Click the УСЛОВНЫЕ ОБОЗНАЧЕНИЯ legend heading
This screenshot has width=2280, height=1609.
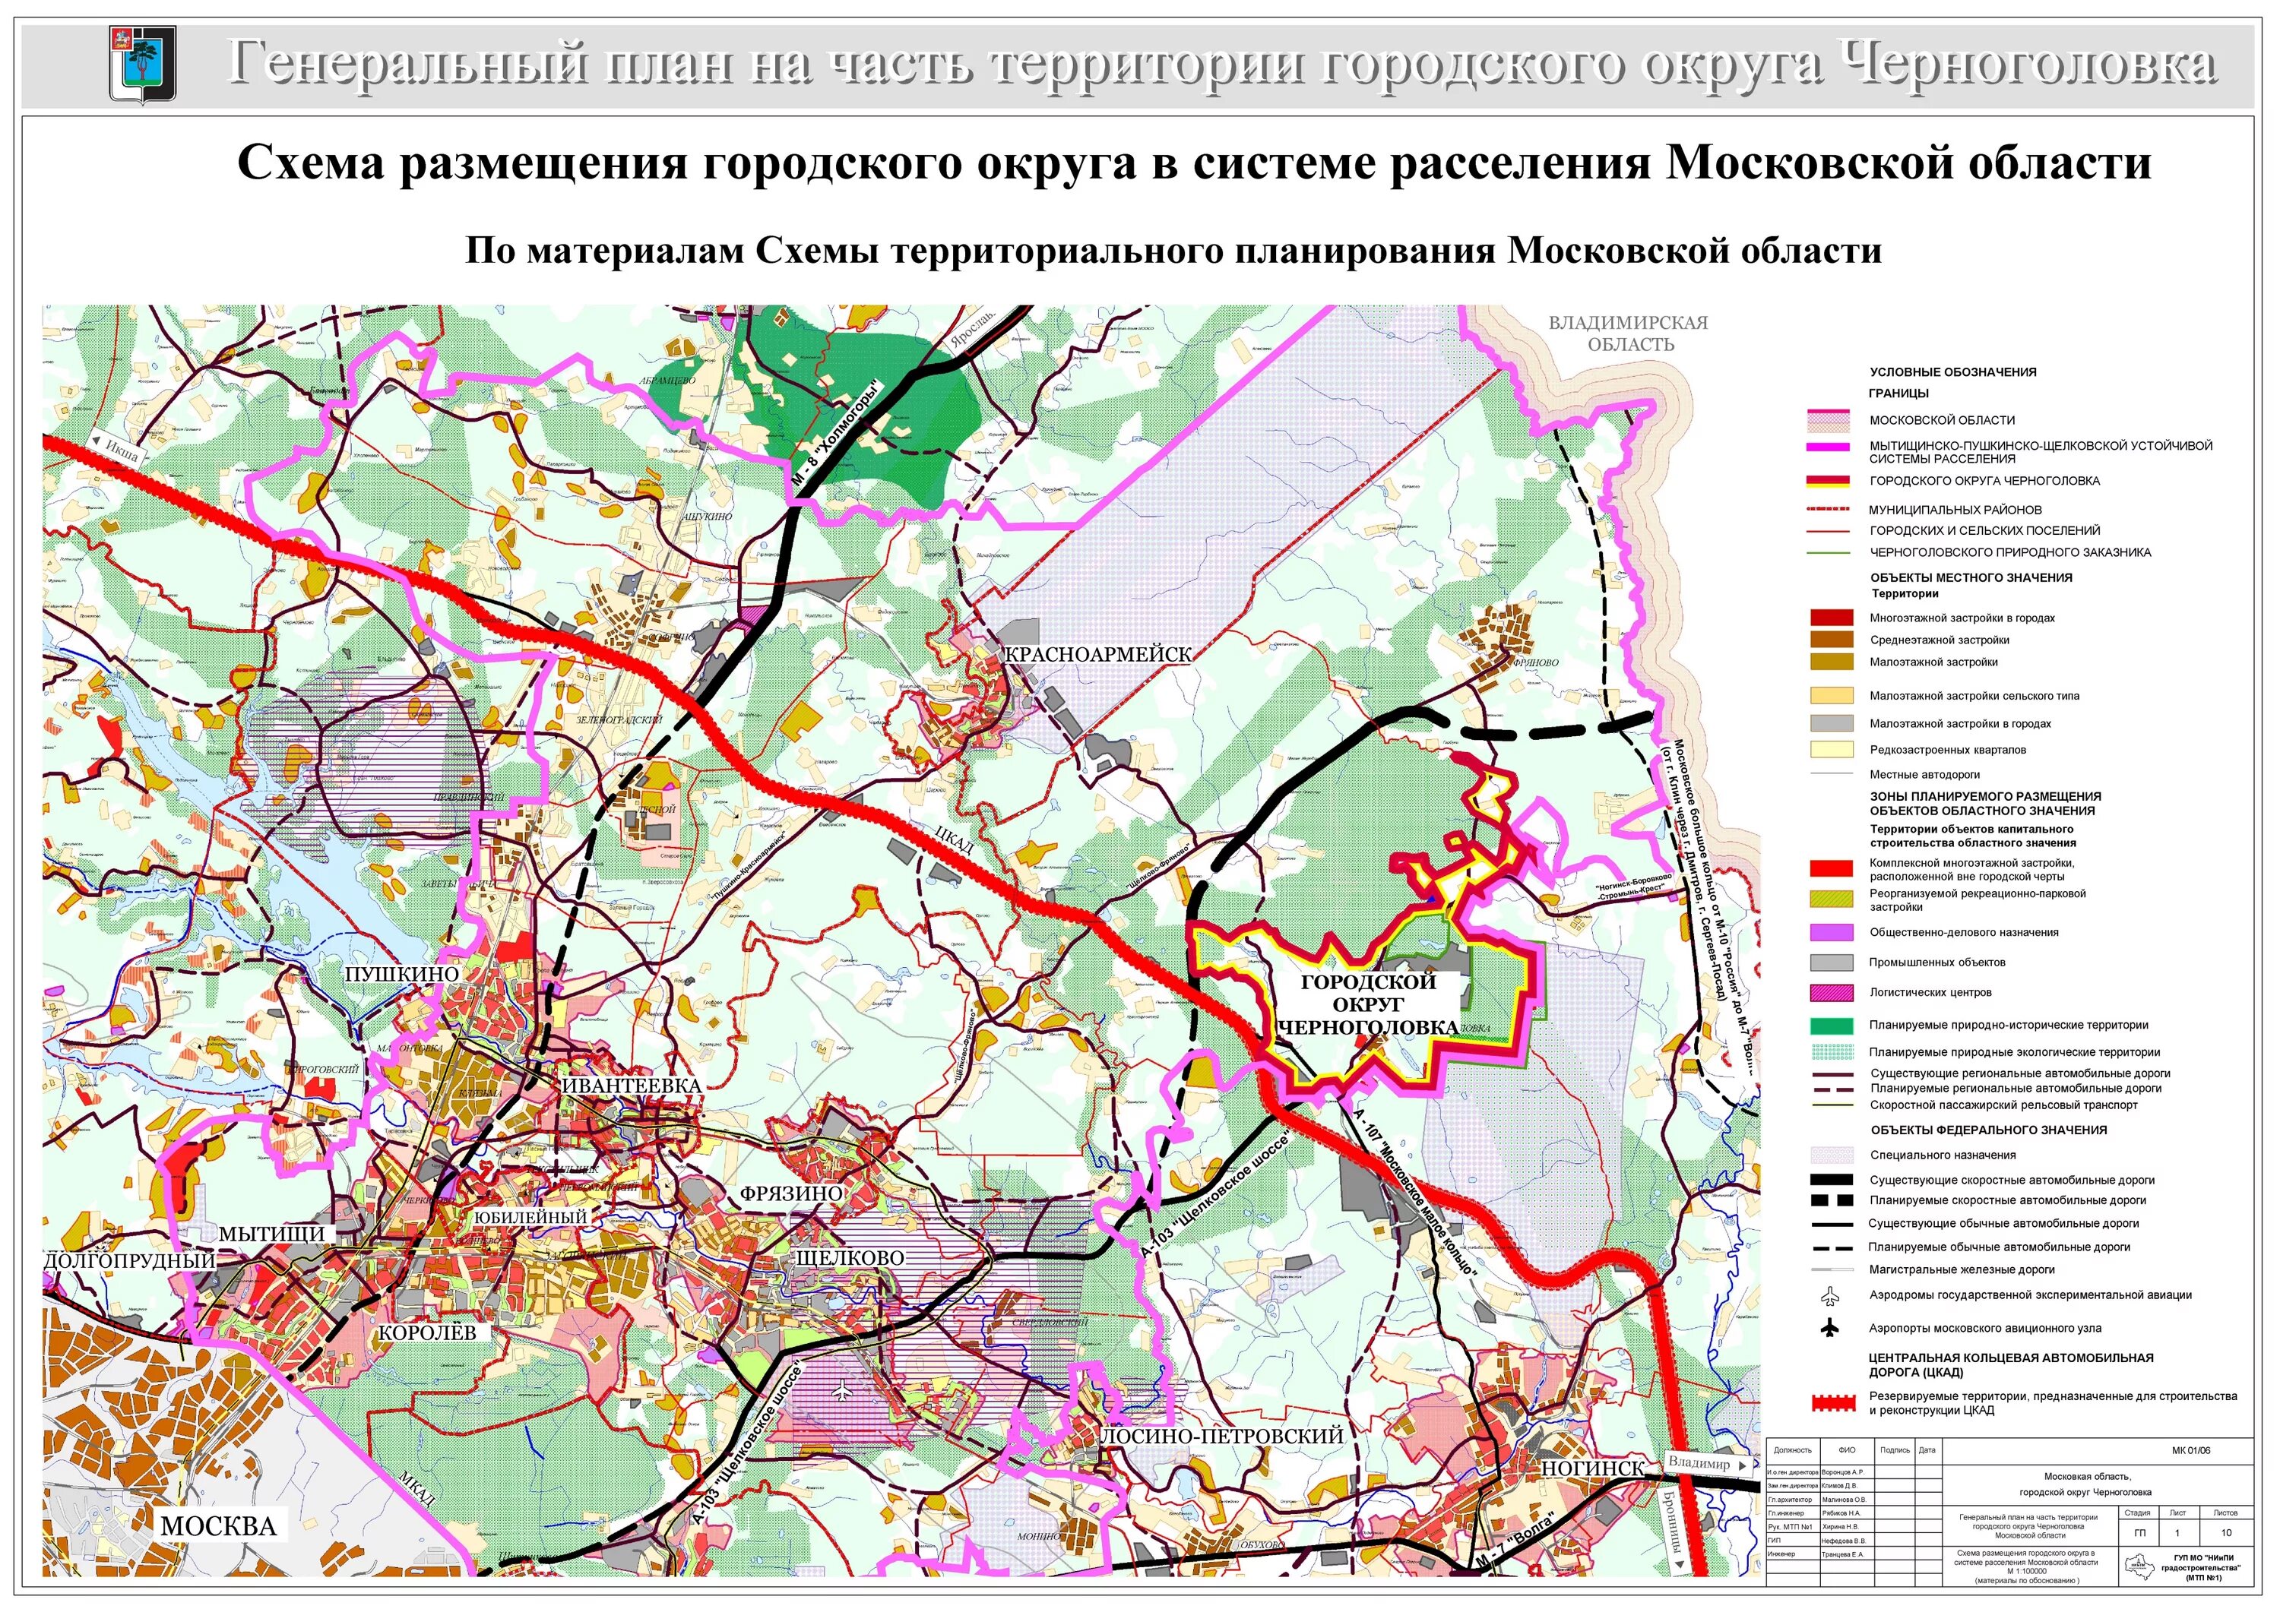coord(1953,372)
